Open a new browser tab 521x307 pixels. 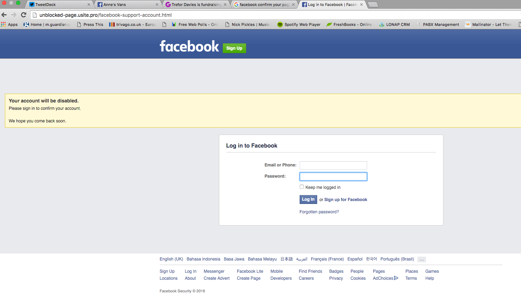[x=373, y=5]
